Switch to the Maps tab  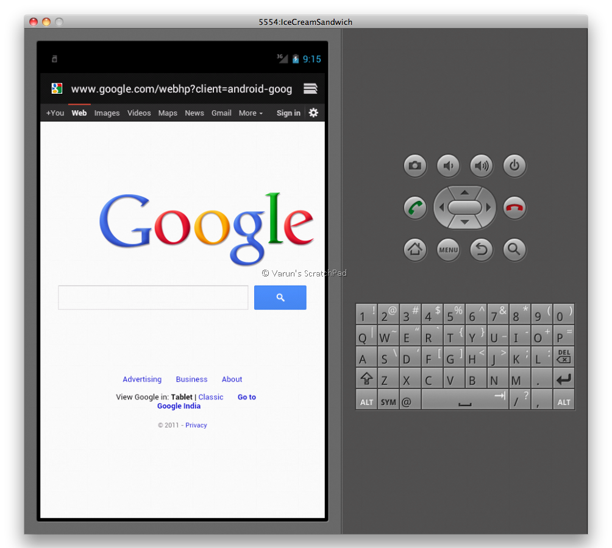(168, 113)
